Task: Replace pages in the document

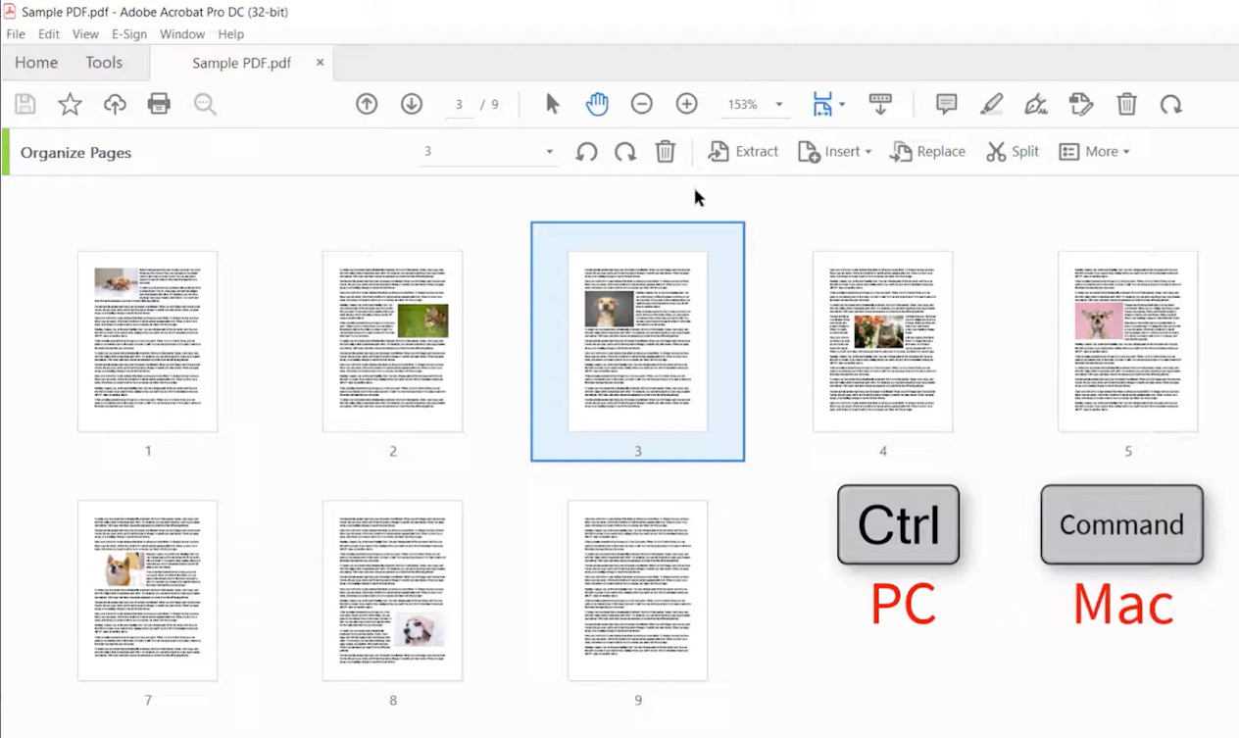Action: 927,151
